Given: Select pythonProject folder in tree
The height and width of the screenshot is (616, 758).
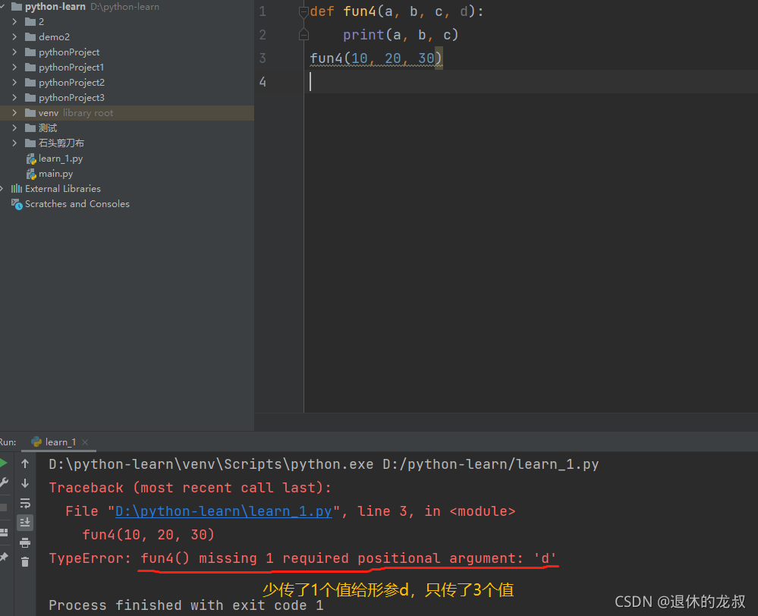Looking at the screenshot, I should click(69, 52).
